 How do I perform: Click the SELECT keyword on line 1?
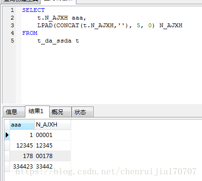[33, 10]
